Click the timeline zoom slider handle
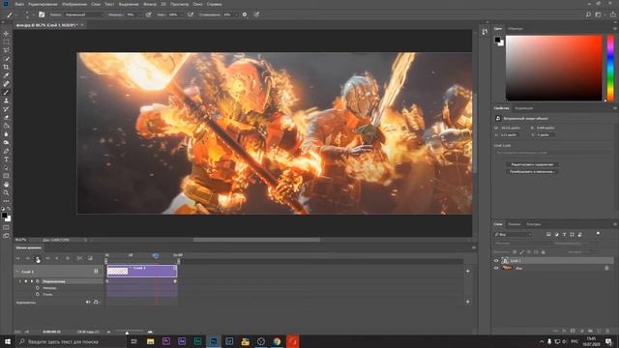Image resolution: width=619 pixels, height=348 pixels. [x=127, y=333]
